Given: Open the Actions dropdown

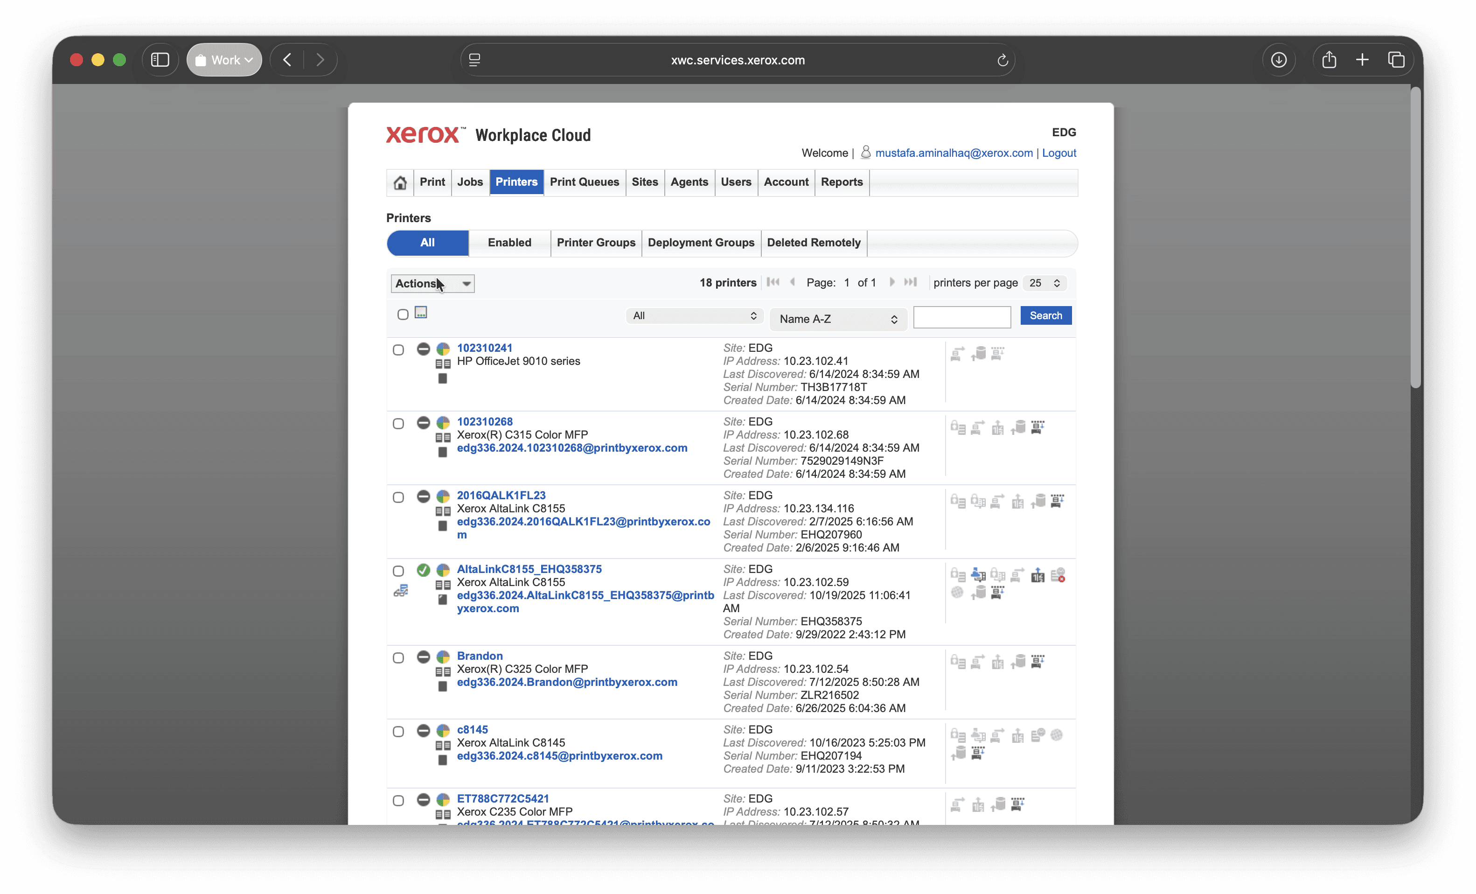Looking at the screenshot, I should [432, 283].
